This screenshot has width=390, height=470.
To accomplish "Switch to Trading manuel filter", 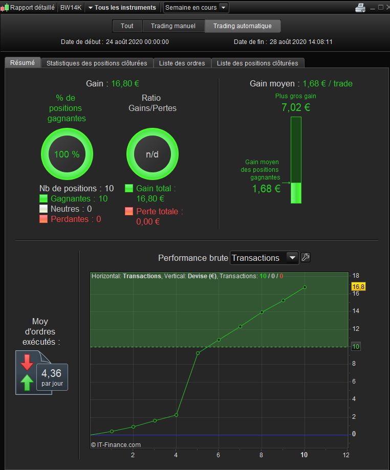I will coord(173,26).
